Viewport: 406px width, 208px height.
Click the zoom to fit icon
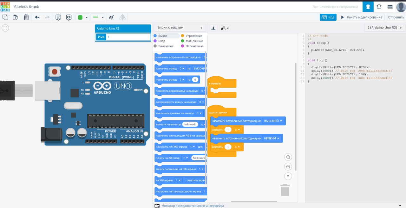tap(5, 28)
